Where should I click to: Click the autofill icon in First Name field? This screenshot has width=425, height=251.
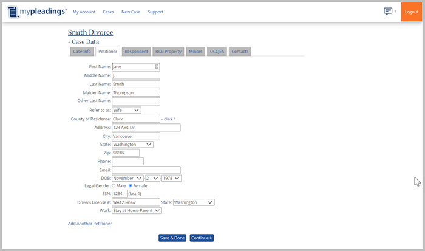coord(157,67)
